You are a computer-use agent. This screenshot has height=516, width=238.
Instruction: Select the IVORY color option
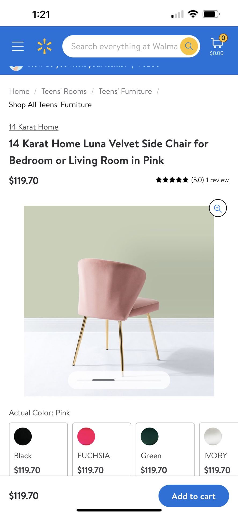pos(218,449)
